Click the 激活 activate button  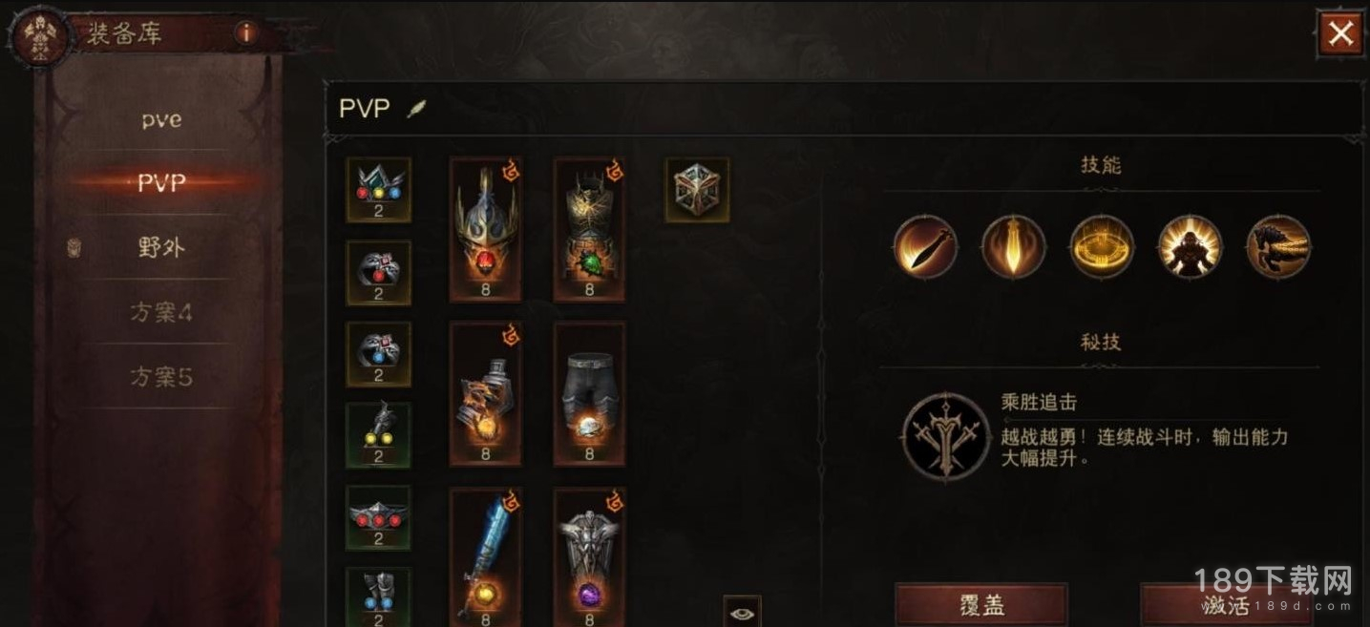(1226, 605)
